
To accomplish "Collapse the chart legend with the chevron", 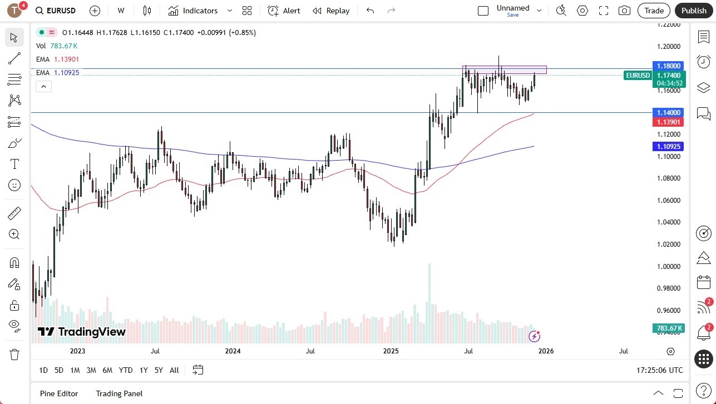I will [x=43, y=86].
